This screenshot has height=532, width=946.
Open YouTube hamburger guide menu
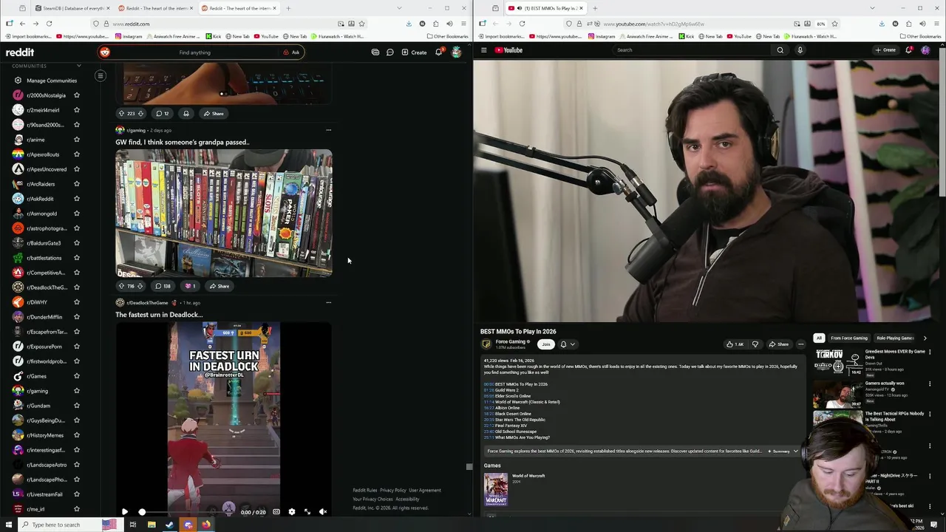click(484, 50)
